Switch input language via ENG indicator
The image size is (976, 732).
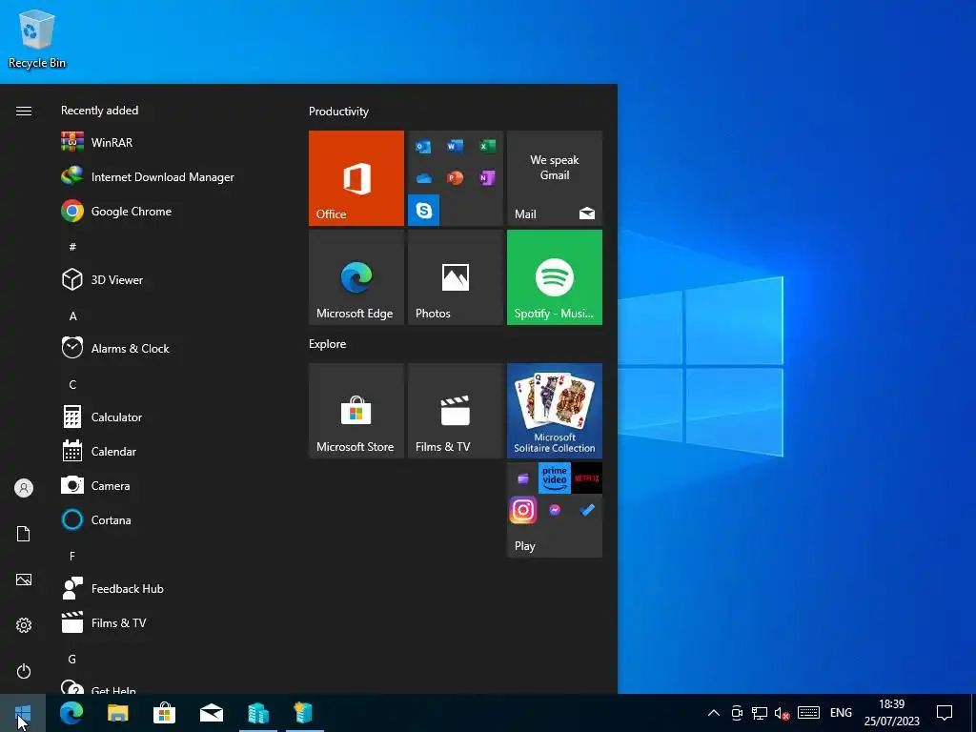pyautogui.click(x=841, y=713)
